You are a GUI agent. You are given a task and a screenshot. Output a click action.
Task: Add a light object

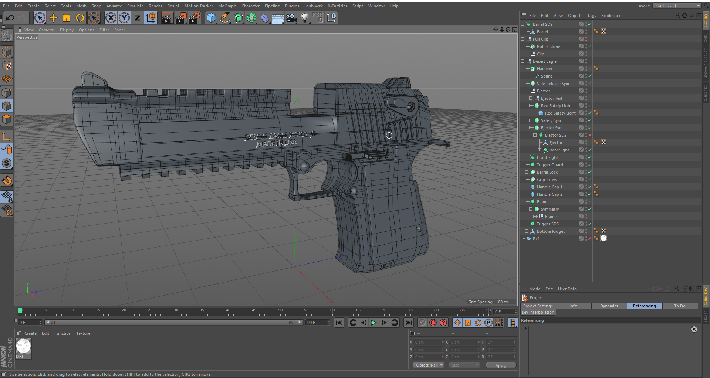tap(304, 18)
